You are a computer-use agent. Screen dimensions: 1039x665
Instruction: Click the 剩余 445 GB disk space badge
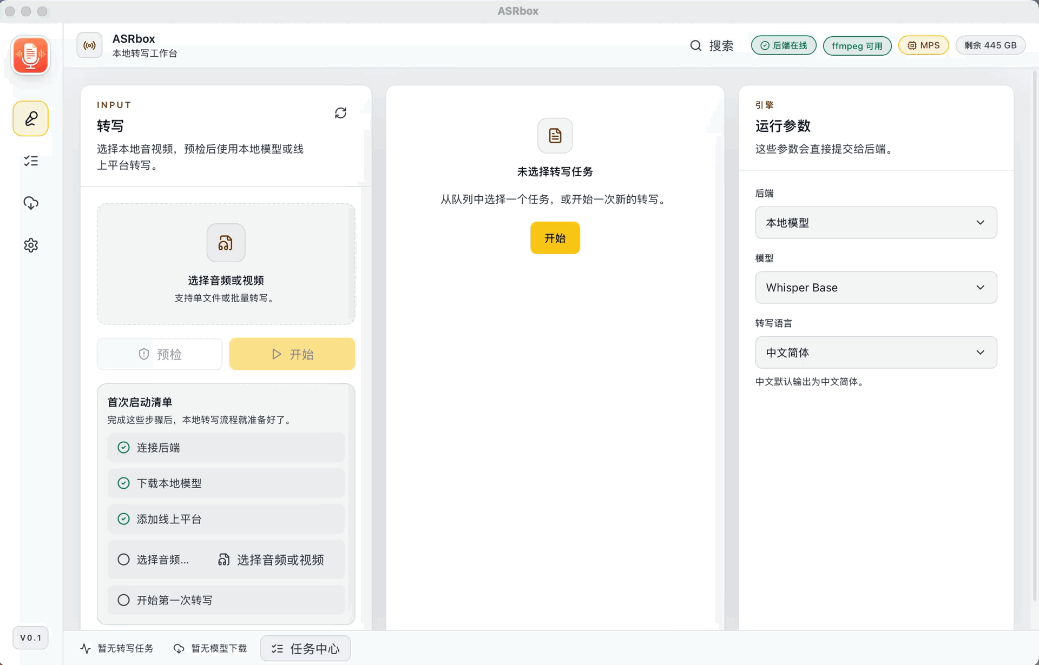pos(990,45)
